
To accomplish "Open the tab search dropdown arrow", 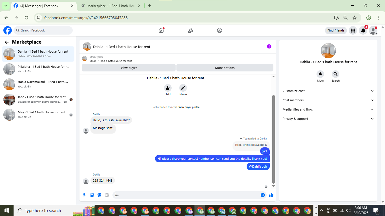I will (5, 6).
